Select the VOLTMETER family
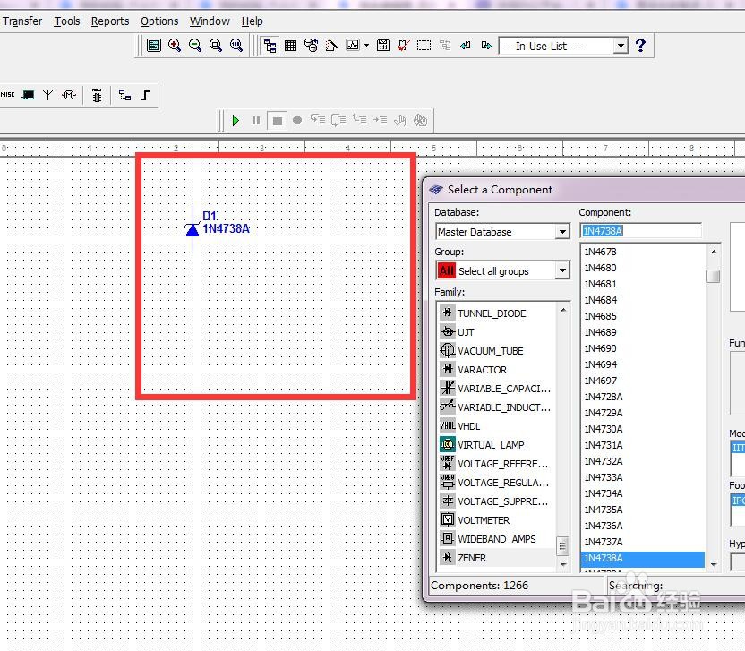Image resolution: width=745 pixels, height=651 pixels. 496,520
